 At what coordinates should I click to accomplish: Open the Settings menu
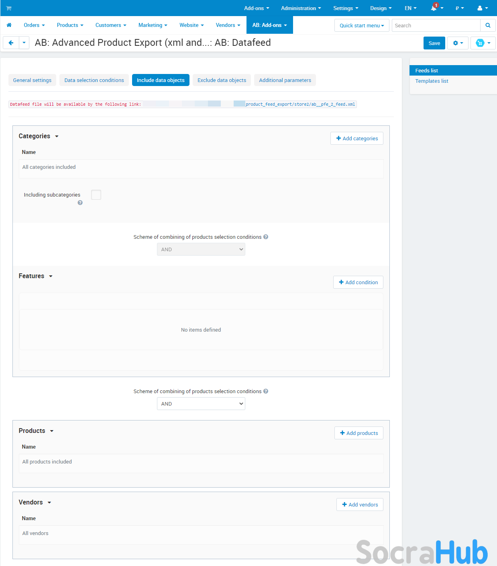(x=346, y=8)
